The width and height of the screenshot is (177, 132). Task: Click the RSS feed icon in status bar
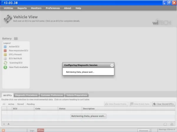pyautogui.click(x=3, y=131)
